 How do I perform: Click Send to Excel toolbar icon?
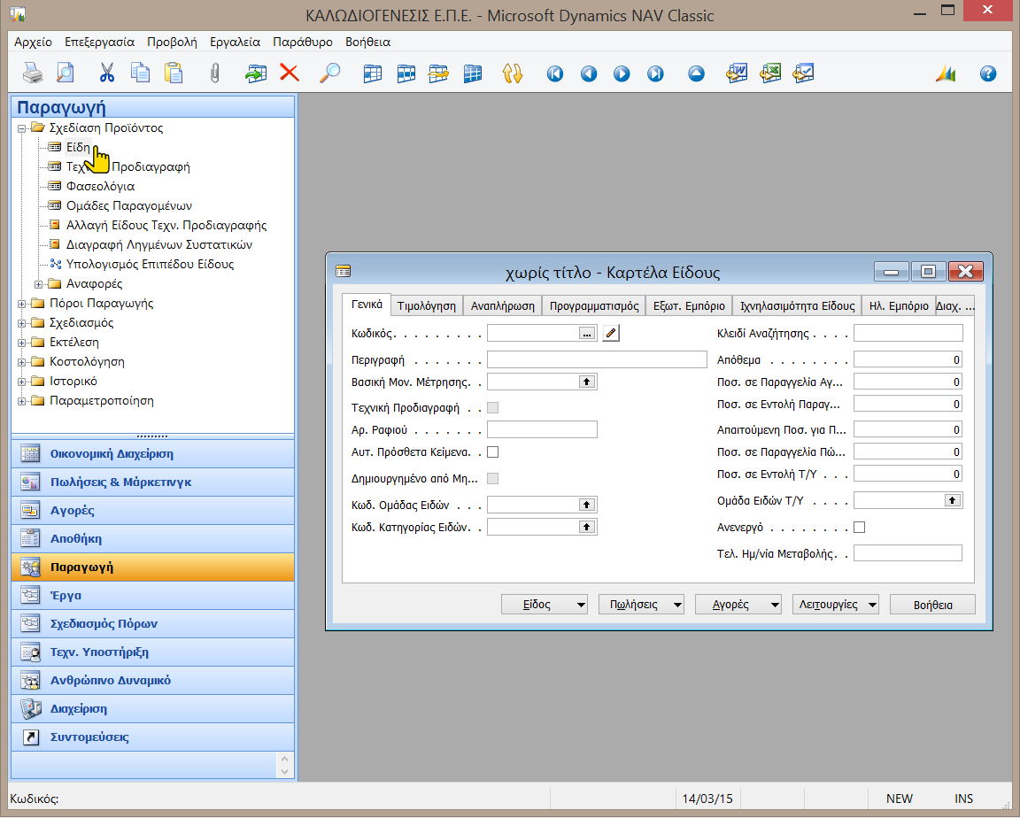click(x=770, y=73)
